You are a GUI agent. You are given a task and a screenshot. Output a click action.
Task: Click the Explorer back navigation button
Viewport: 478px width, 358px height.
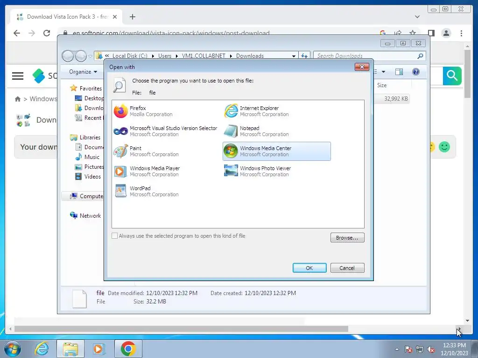tap(68, 56)
